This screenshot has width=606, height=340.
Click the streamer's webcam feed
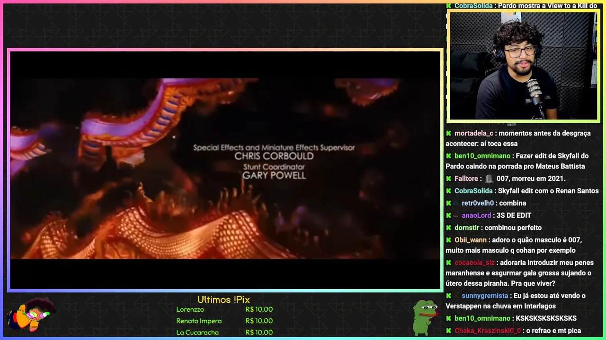point(523,66)
